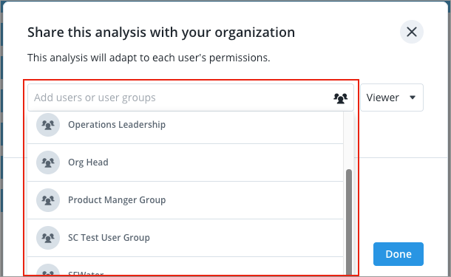Screen dimensions: 451x277
Task: Confirm sharing with the Done button
Action: 399,254
